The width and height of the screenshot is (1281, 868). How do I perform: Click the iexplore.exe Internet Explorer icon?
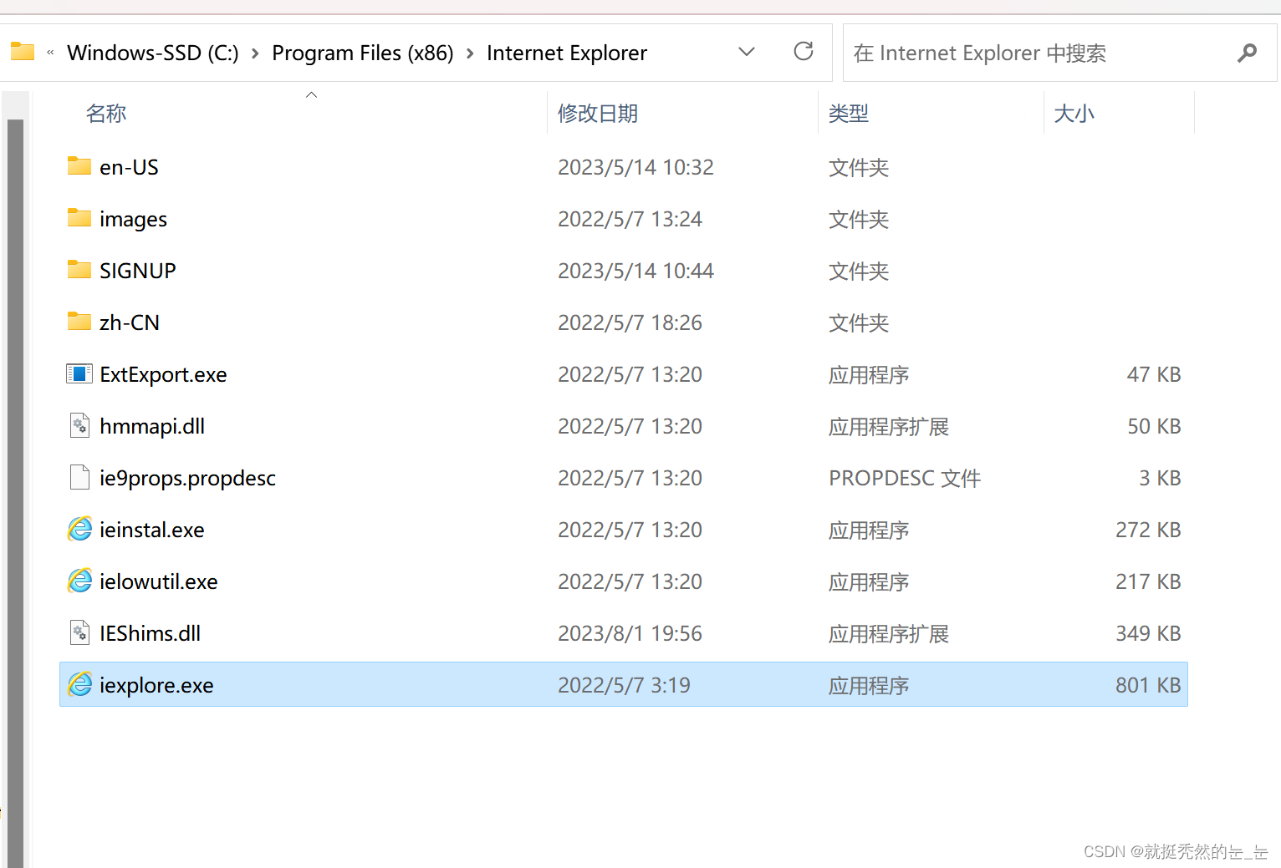(79, 684)
